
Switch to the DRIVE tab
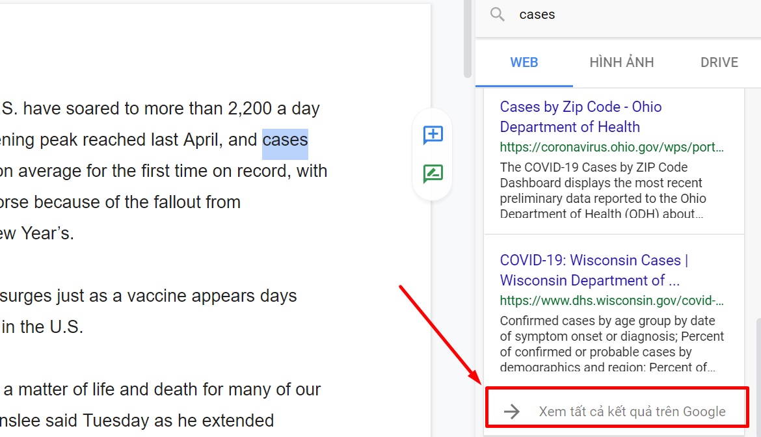pos(719,62)
